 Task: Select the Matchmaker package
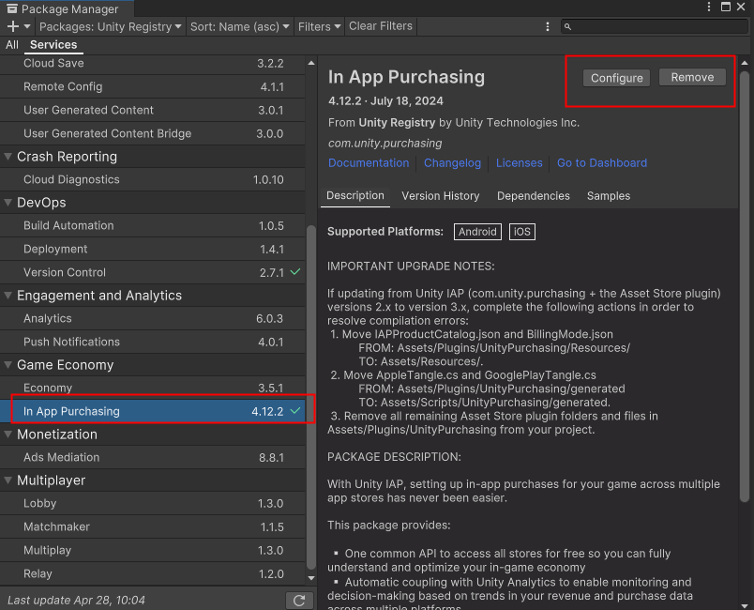(153, 526)
